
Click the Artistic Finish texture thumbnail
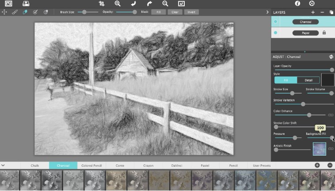click(319, 149)
